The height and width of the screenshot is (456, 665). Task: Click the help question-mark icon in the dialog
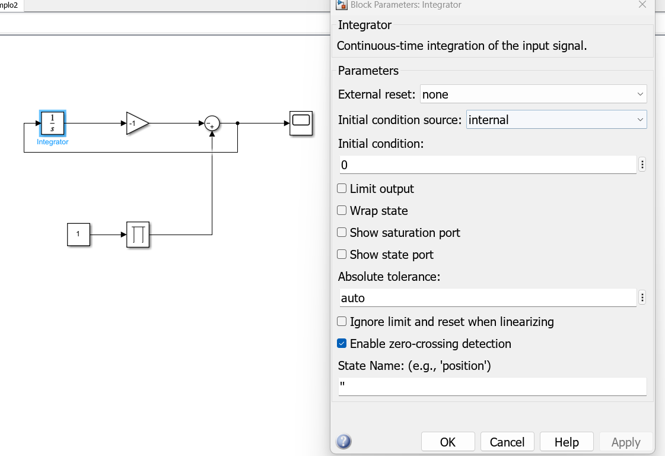tap(343, 441)
